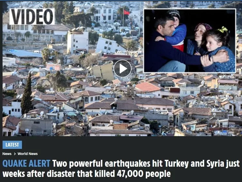Click the small pink building in photo

pyautogui.click(x=53, y=67)
